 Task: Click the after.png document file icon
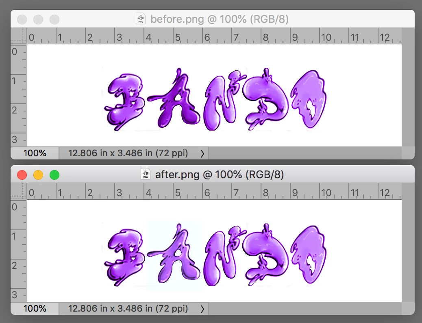pos(145,174)
